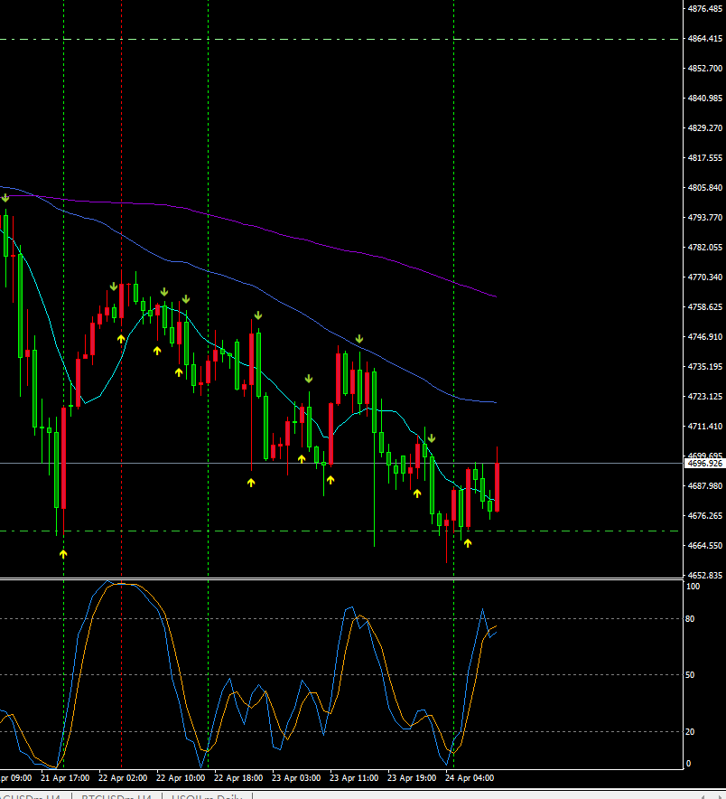Click the 4876.485 price on the axis
Screen dimensions: 726x799
coord(704,9)
